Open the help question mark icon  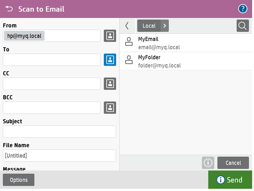point(243,9)
